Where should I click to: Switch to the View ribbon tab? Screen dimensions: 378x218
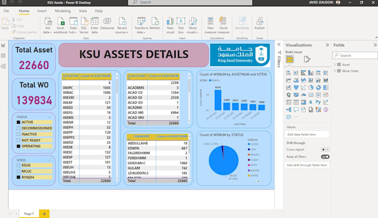click(83, 11)
